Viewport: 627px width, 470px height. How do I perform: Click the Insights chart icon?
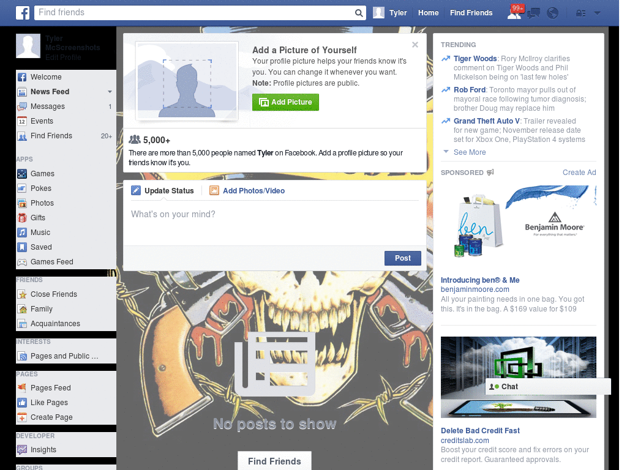point(22,450)
